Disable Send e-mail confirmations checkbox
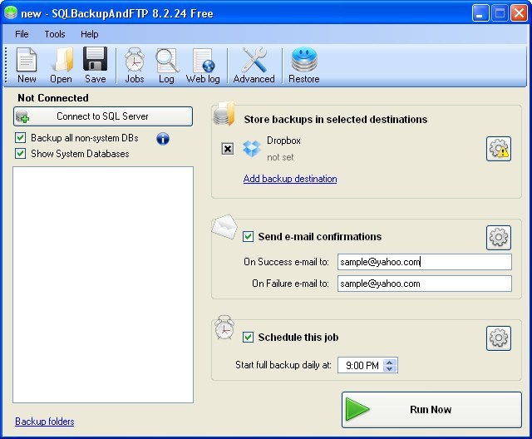The image size is (532, 439). [x=248, y=236]
